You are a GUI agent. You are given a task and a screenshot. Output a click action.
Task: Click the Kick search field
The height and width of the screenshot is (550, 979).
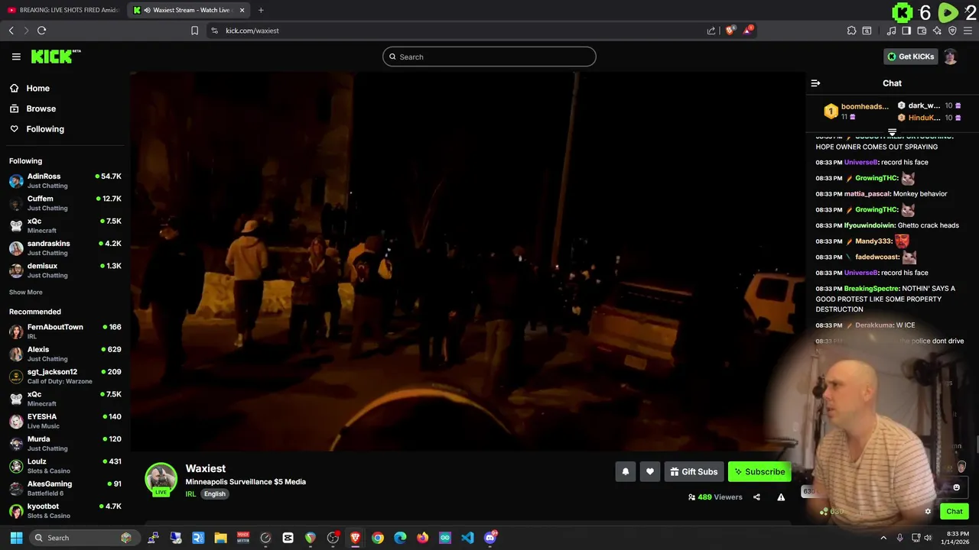489,57
